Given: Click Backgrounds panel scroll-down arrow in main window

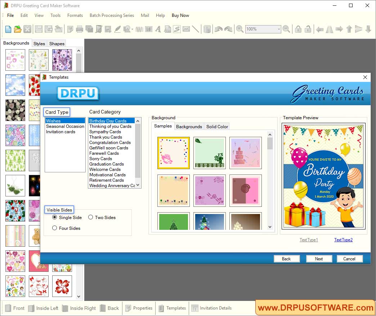Looking at the screenshot, I should (x=79, y=297).
